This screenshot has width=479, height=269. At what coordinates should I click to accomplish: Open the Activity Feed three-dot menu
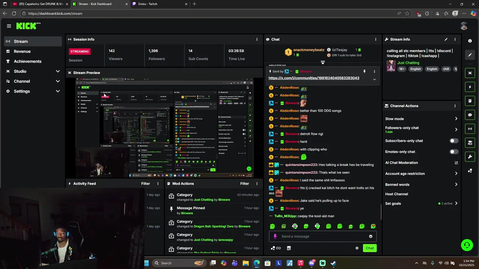[x=158, y=183]
